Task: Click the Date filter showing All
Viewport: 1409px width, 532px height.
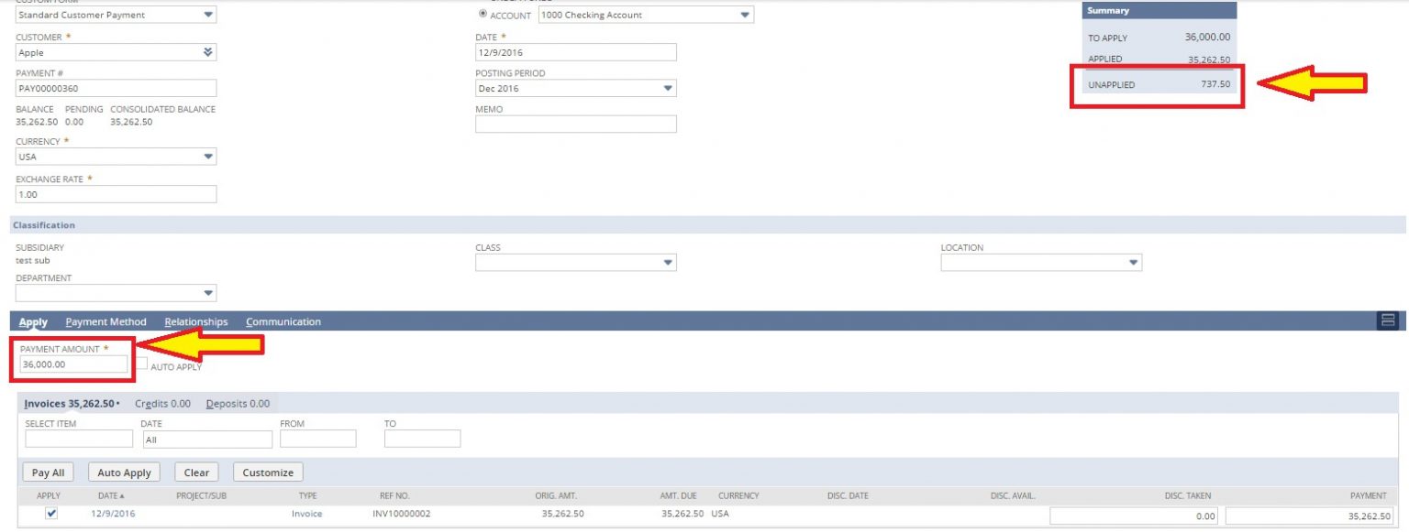Action: (207, 439)
